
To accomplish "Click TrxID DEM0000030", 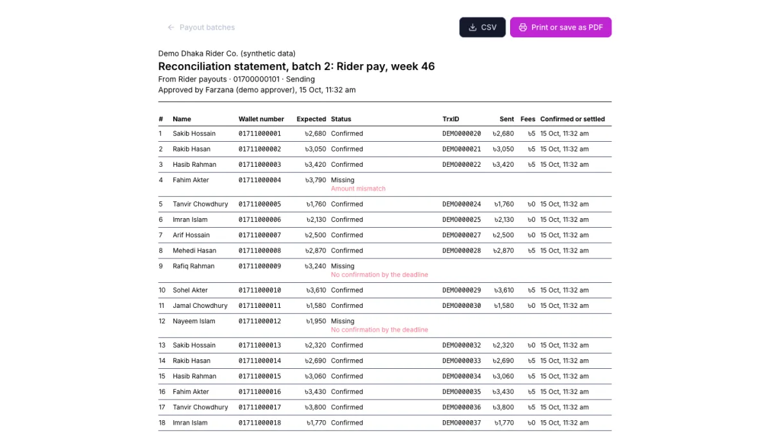I will (461, 306).
